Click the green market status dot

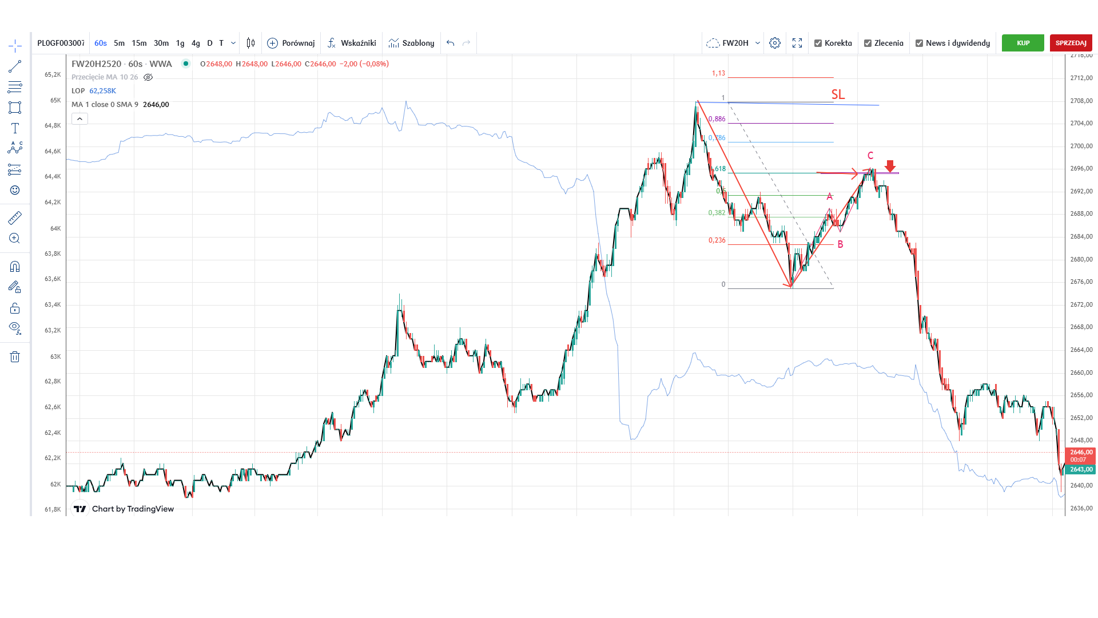[x=186, y=64]
